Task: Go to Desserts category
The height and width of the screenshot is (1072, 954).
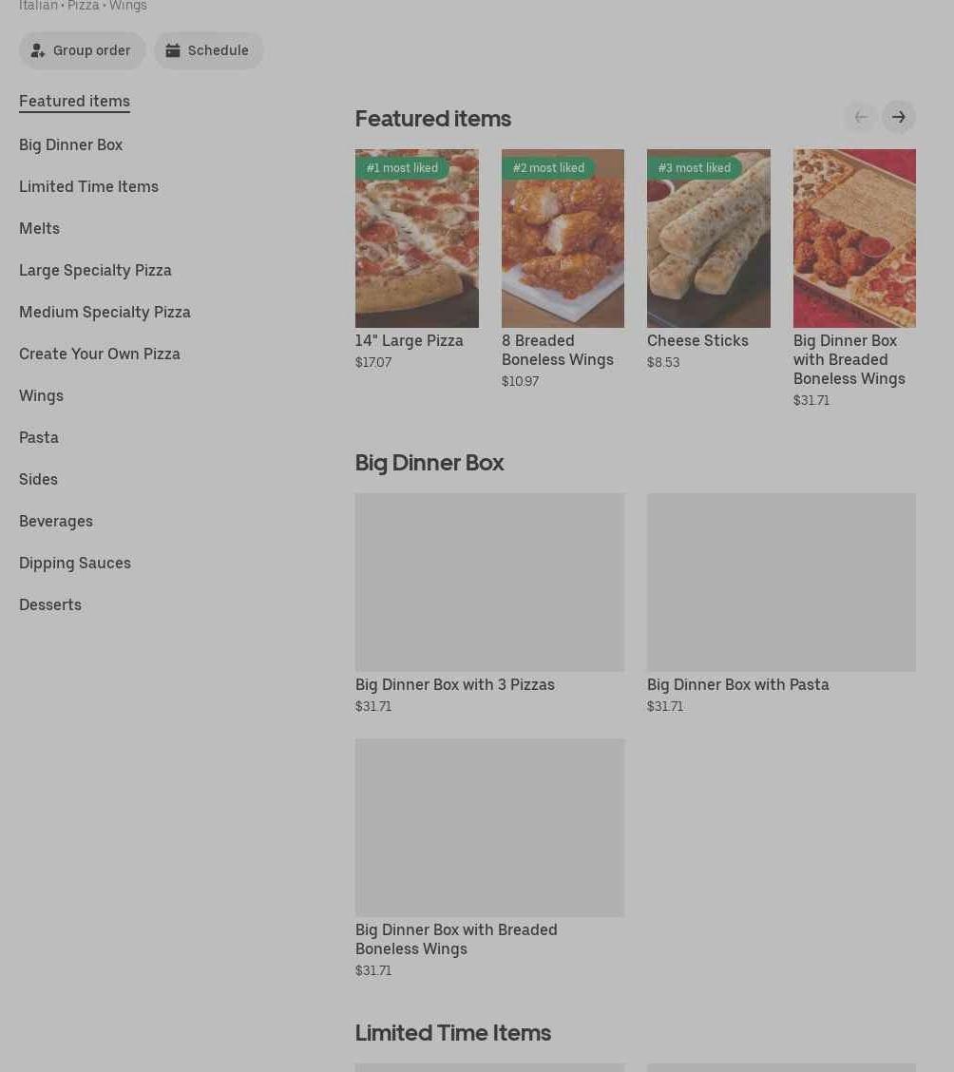Action: click(50, 604)
